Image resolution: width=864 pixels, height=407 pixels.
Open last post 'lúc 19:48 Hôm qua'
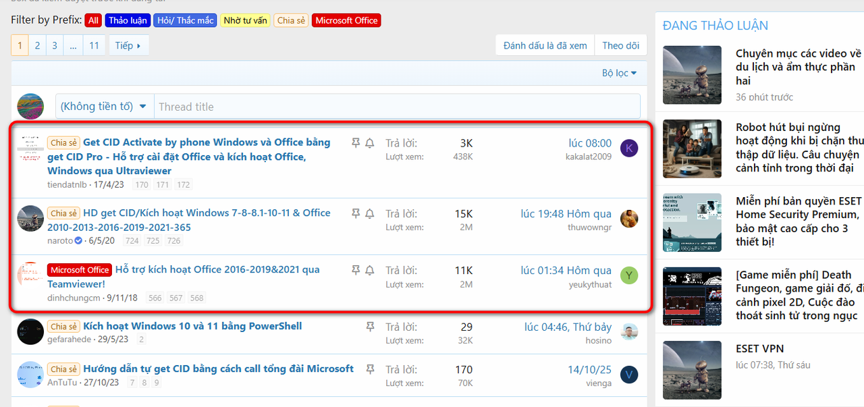pyautogui.click(x=566, y=213)
